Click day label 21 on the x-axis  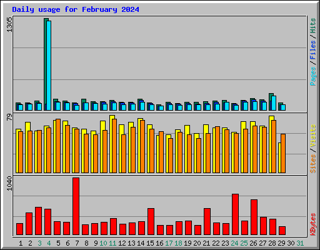click(206, 243)
